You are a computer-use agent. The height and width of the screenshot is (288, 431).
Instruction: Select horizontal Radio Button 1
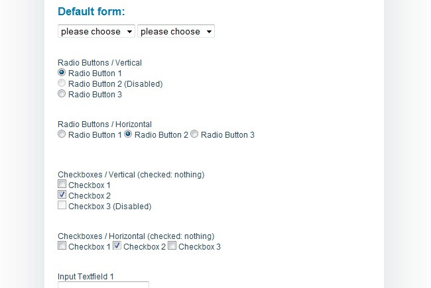[x=62, y=134]
